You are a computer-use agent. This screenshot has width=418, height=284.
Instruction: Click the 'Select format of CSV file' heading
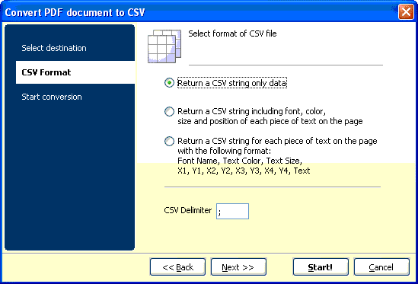tap(232, 34)
